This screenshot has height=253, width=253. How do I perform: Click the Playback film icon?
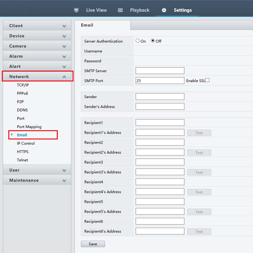click(x=120, y=10)
